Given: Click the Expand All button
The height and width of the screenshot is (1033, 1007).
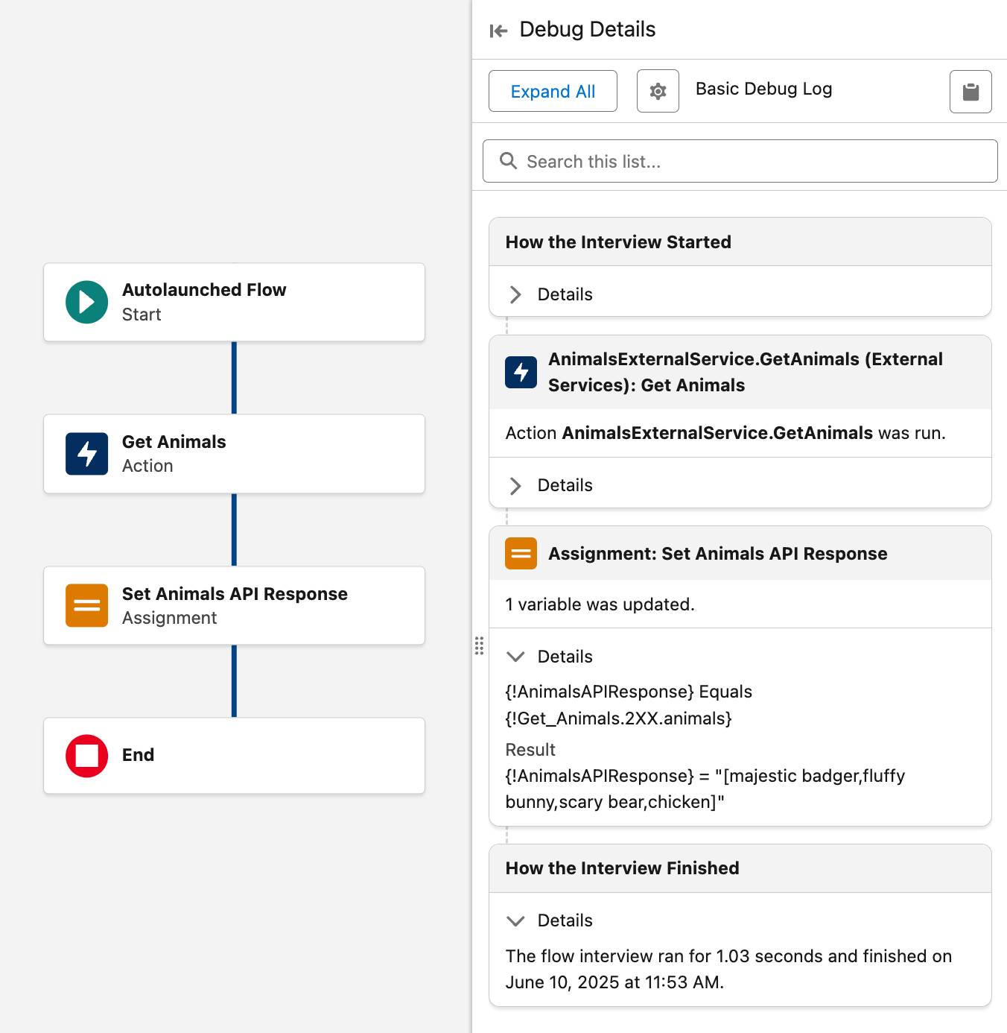Looking at the screenshot, I should coord(553,92).
